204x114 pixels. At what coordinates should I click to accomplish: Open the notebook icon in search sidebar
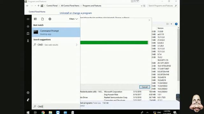(28, 34)
